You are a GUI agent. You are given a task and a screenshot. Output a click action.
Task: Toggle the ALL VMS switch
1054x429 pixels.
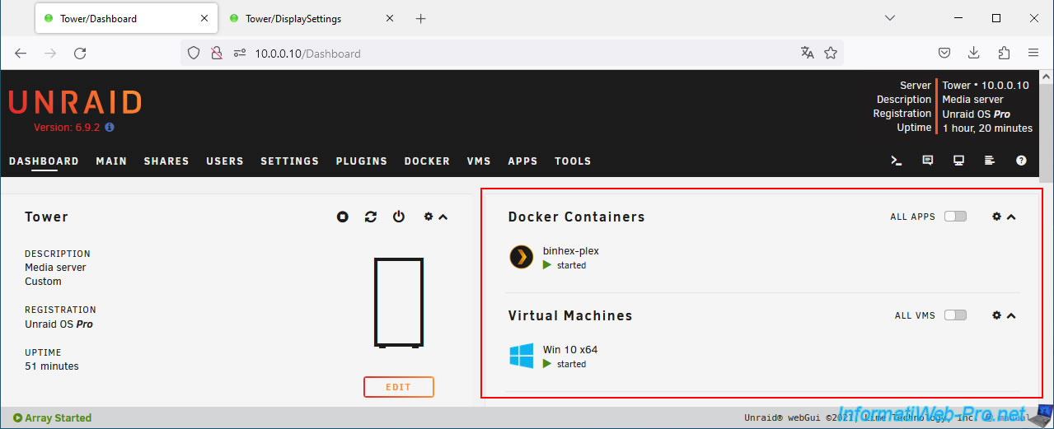click(955, 315)
